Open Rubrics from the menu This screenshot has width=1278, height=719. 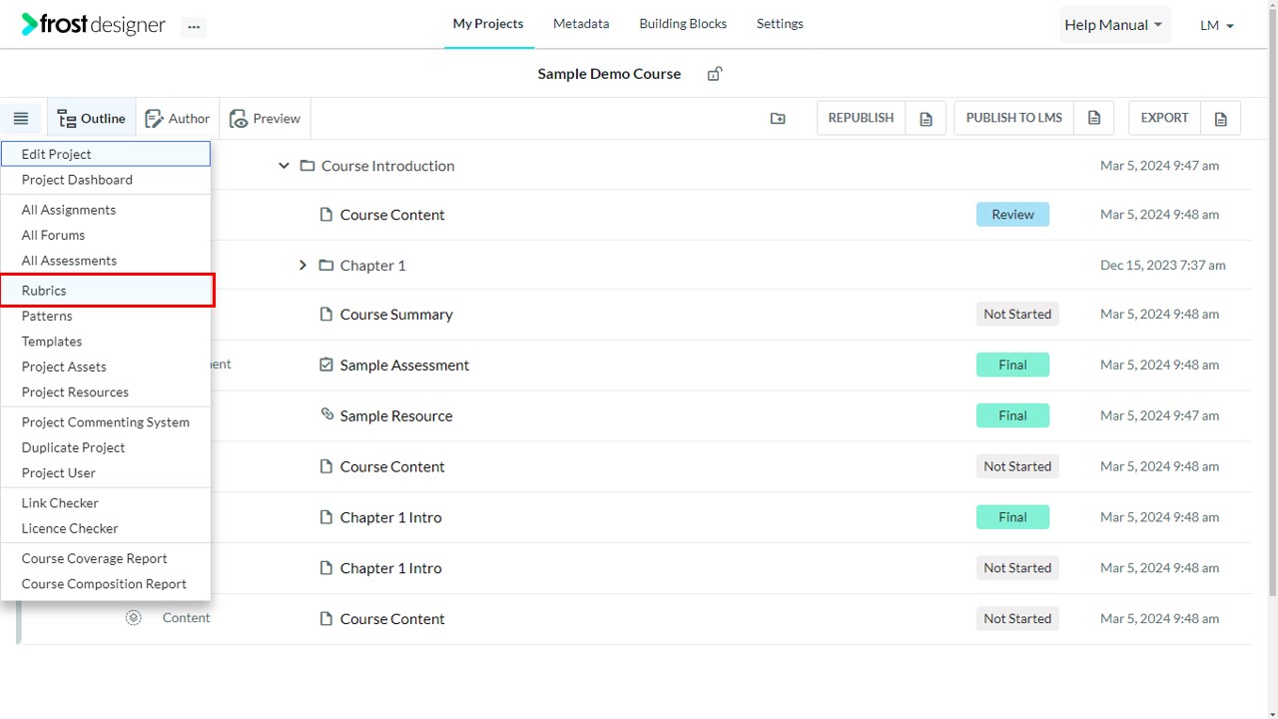coord(106,291)
